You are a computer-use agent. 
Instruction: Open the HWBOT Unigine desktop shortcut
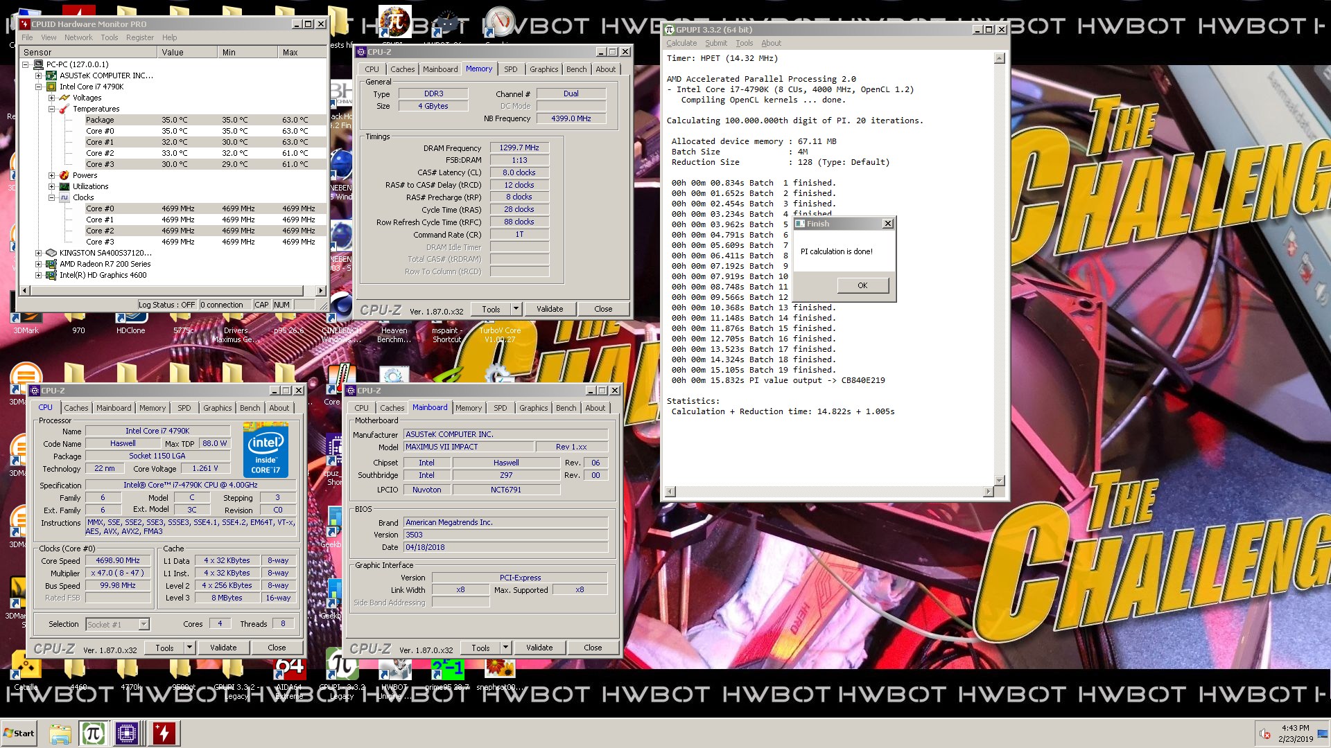394,679
